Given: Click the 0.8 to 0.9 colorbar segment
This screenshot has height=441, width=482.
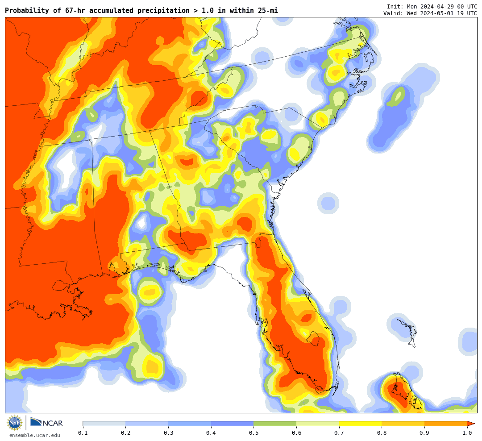Looking at the screenshot, I should (x=403, y=424).
